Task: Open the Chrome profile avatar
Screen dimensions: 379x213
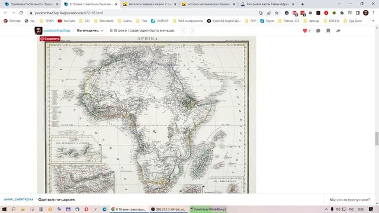Action: tap(366, 13)
